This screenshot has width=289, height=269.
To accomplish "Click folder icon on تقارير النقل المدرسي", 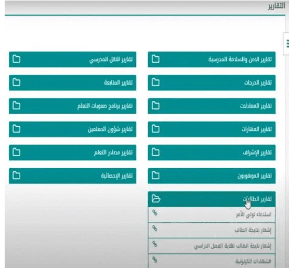I will pyautogui.click(x=17, y=59).
